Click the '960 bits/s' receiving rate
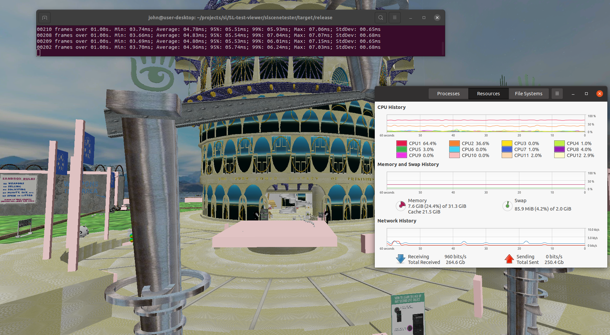Image resolution: width=610 pixels, height=335 pixels. (456, 257)
